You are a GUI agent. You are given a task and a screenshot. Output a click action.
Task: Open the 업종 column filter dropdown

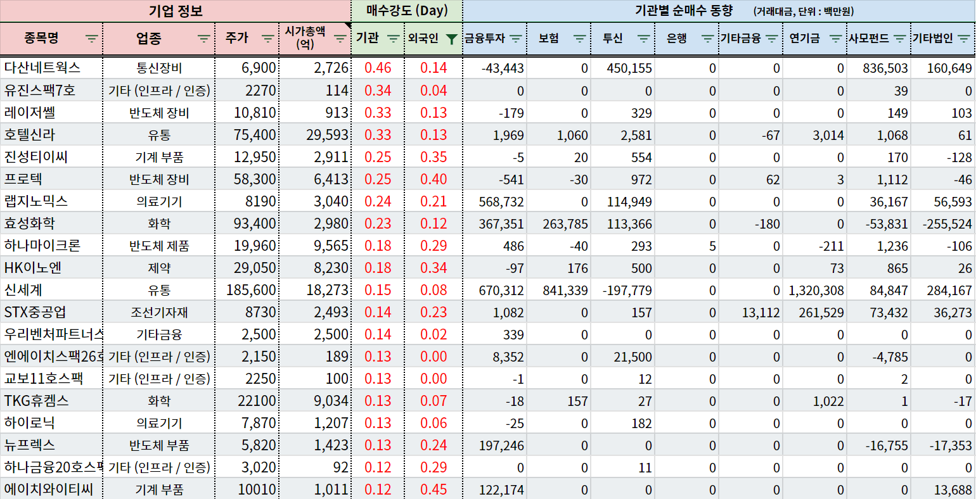pyautogui.click(x=203, y=39)
